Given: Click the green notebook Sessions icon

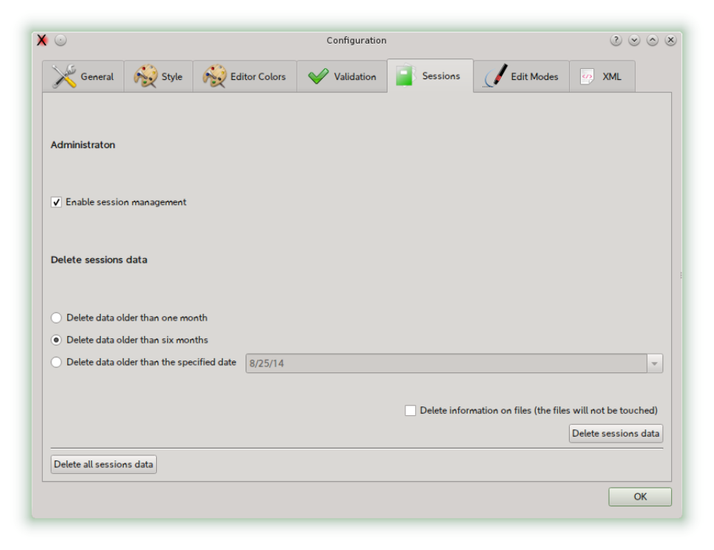Looking at the screenshot, I should (405, 76).
